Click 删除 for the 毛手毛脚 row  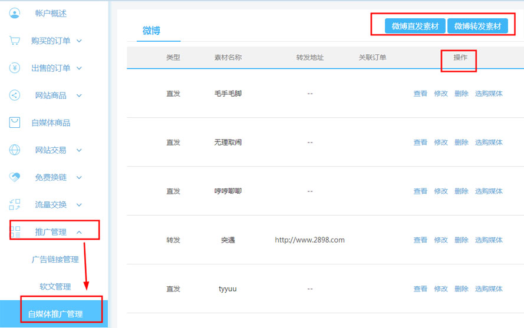462,94
